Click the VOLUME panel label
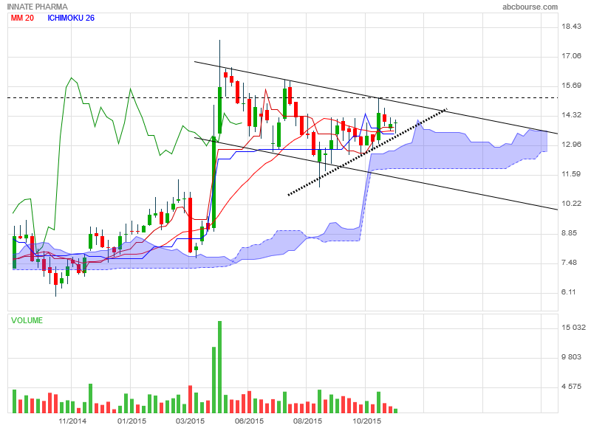This screenshot has width=591, height=428. (x=27, y=320)
